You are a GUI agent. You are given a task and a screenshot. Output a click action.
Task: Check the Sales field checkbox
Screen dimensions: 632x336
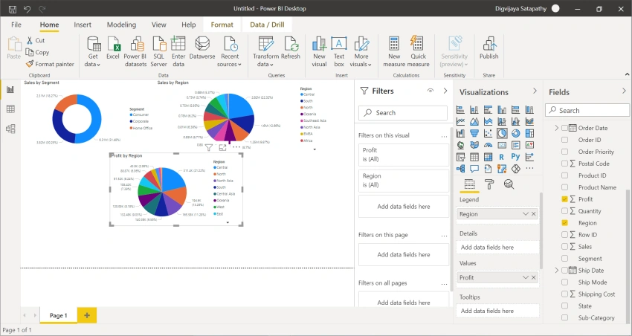tap(564, 247)
